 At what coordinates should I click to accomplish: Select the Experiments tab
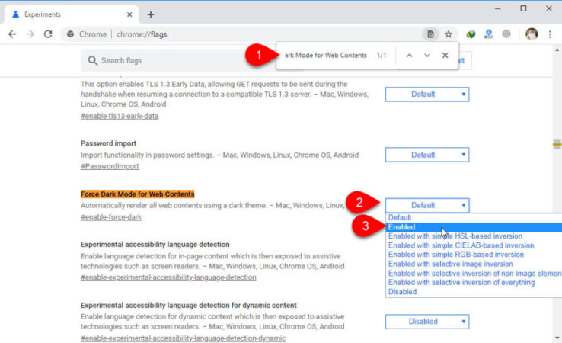[71, 14]
